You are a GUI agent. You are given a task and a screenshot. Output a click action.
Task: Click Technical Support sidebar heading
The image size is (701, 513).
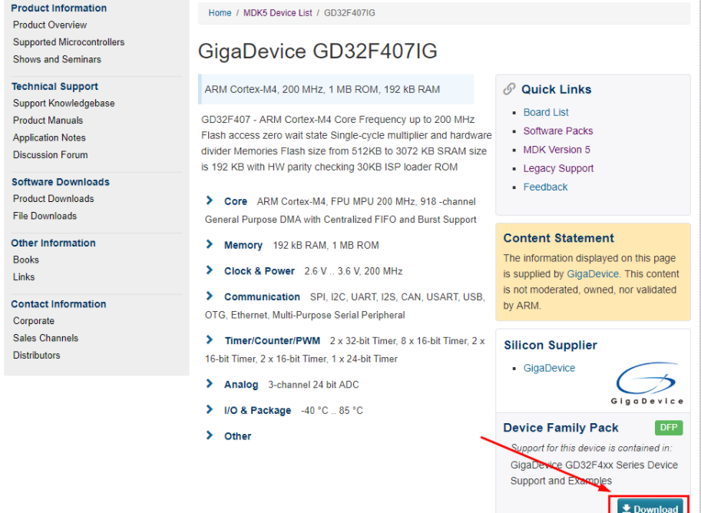[x=55, y=86]
